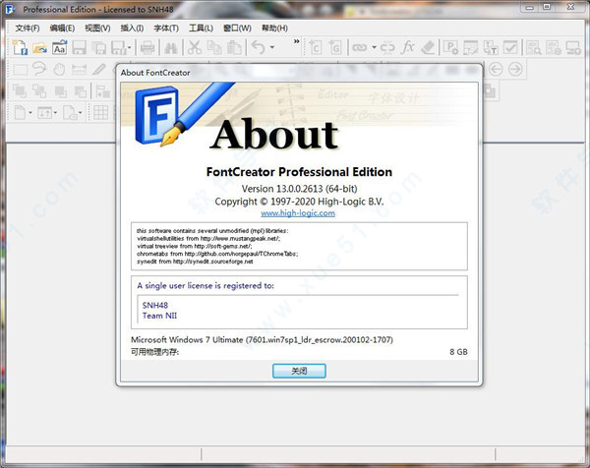Click the Align flag-shaped icon
The height and width of the screenshot is (468, 590).
pos(102,91)
